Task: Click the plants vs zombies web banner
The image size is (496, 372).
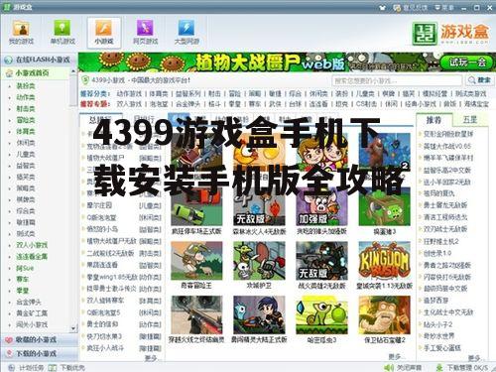Action: [x=287, y=62]
